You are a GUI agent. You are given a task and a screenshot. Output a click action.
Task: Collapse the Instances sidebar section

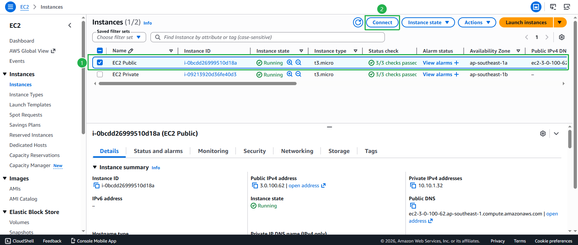tap(5, 74)
